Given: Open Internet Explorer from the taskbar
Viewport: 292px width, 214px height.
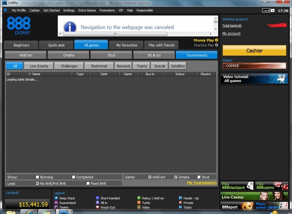Looking at the screenshot, I should [29, 212].
